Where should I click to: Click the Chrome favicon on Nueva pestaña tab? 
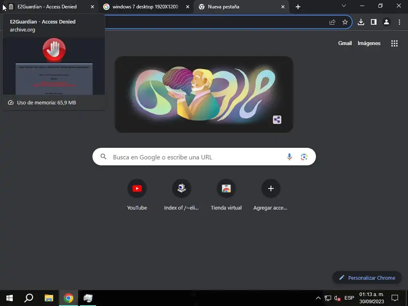(201, 7)
